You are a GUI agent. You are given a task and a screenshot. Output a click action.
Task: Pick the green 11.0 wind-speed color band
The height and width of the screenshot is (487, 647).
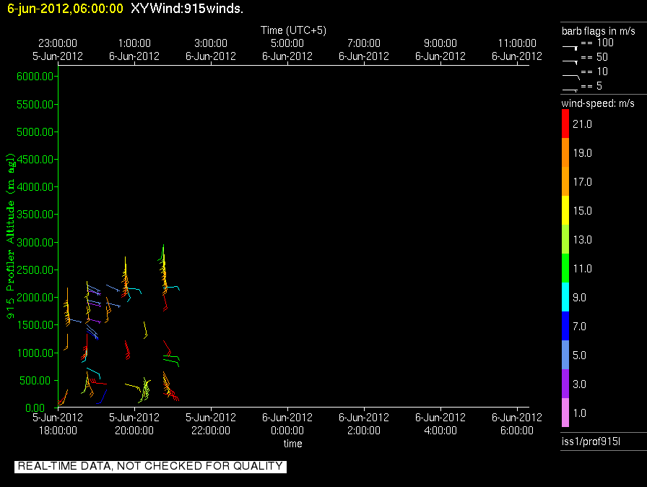pyautogui.click(x=565, y=269)
